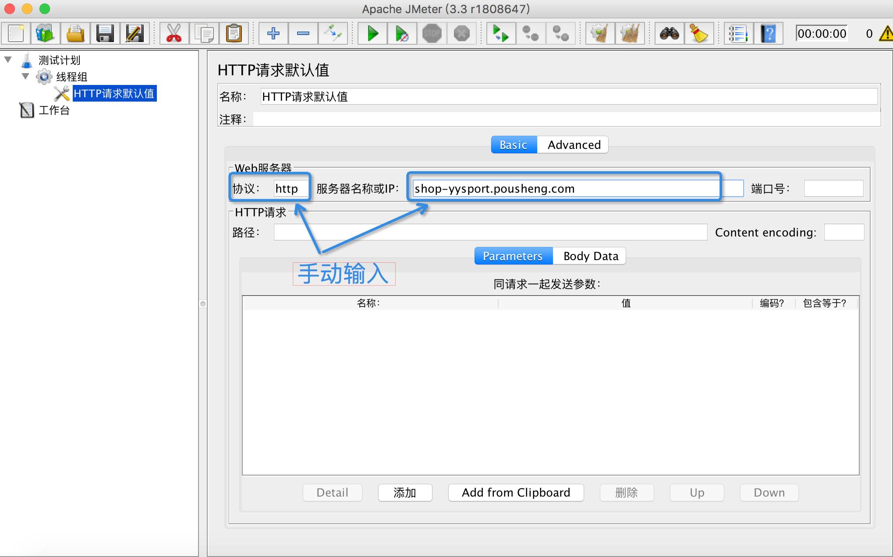Expand the 测试计划 tree node
The height and width of the screenshot is (557, 893).
coord(9,60)
